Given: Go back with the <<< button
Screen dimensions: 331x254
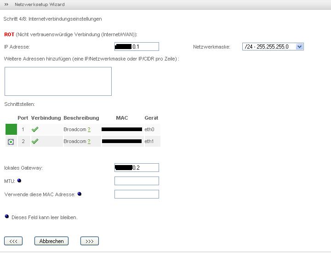Looking at the screenshot, I should coord(13,241).
